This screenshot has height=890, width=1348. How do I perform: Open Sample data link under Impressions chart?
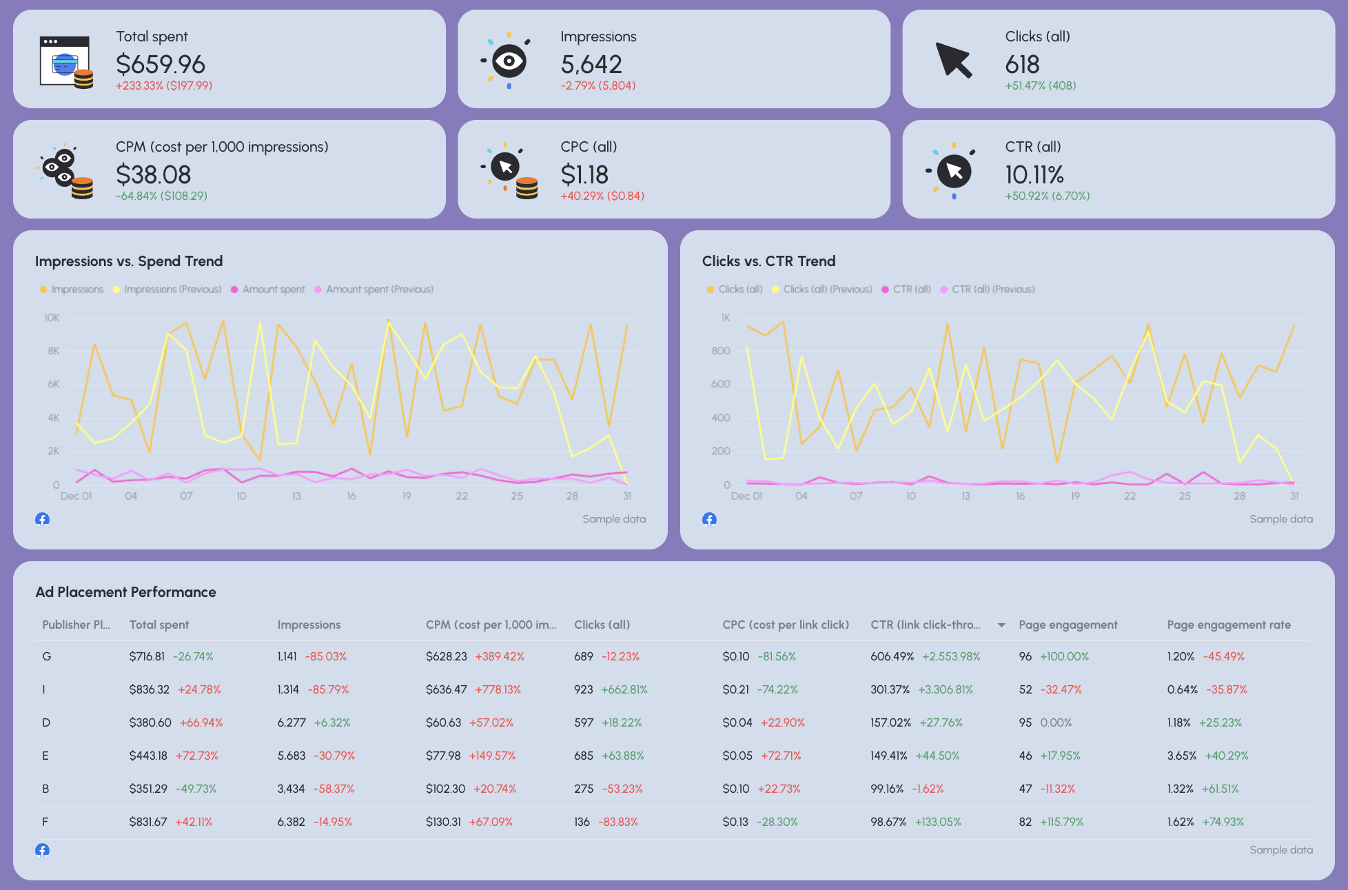[614, 519]
